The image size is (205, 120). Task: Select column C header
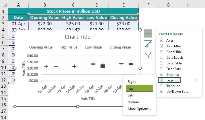click(x=73, y=5)
